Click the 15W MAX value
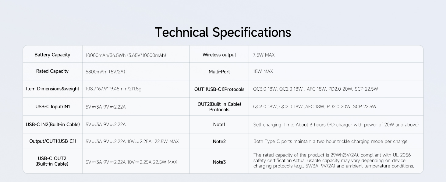The height and width of the screenshot is (182, 446). coord(263,72)
